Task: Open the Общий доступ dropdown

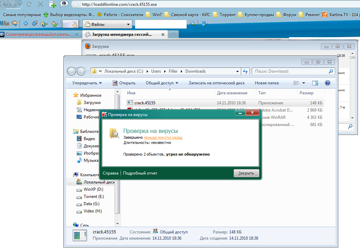Action: tap(162, 83)
